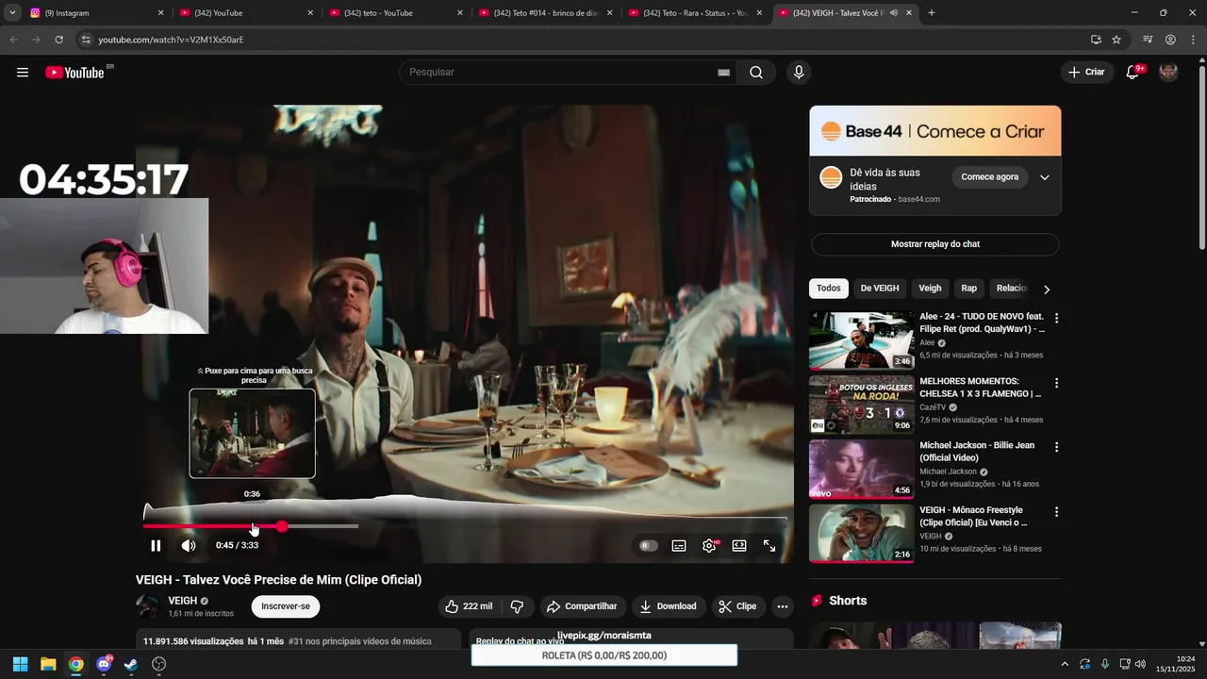Toggle autoplay switch in the player

648,545
